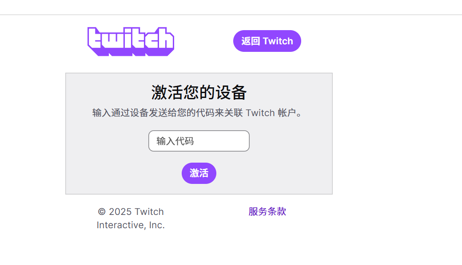Click the Interactive, Inc. footer text
Image resolution: width=462 pixels, height=265 pixels.
pos(131,225)
